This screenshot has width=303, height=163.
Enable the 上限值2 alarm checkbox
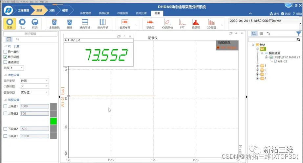[5, 113]
